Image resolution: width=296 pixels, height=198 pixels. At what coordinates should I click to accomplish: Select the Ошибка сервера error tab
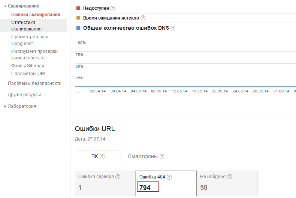click(x=105, y=183)
